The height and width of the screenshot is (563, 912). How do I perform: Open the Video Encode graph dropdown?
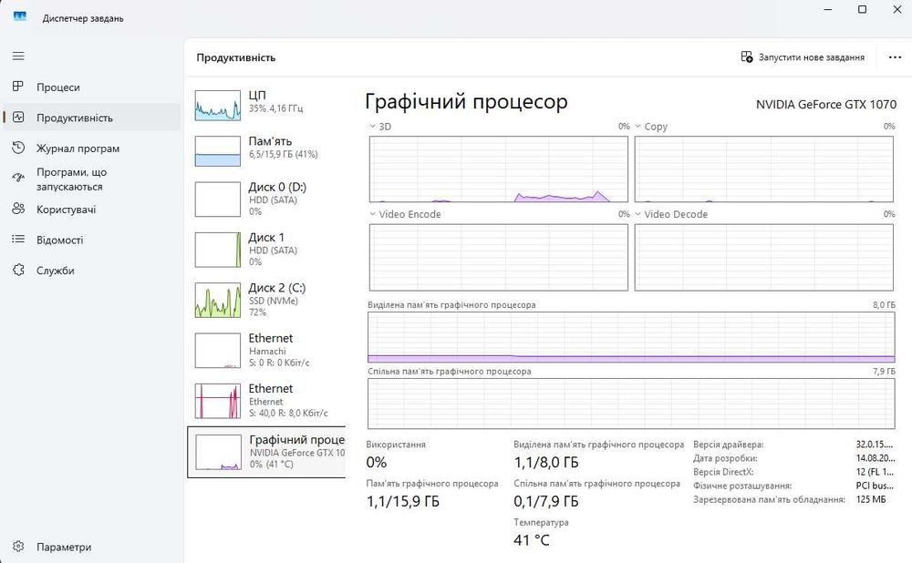(x=372, y=214)
